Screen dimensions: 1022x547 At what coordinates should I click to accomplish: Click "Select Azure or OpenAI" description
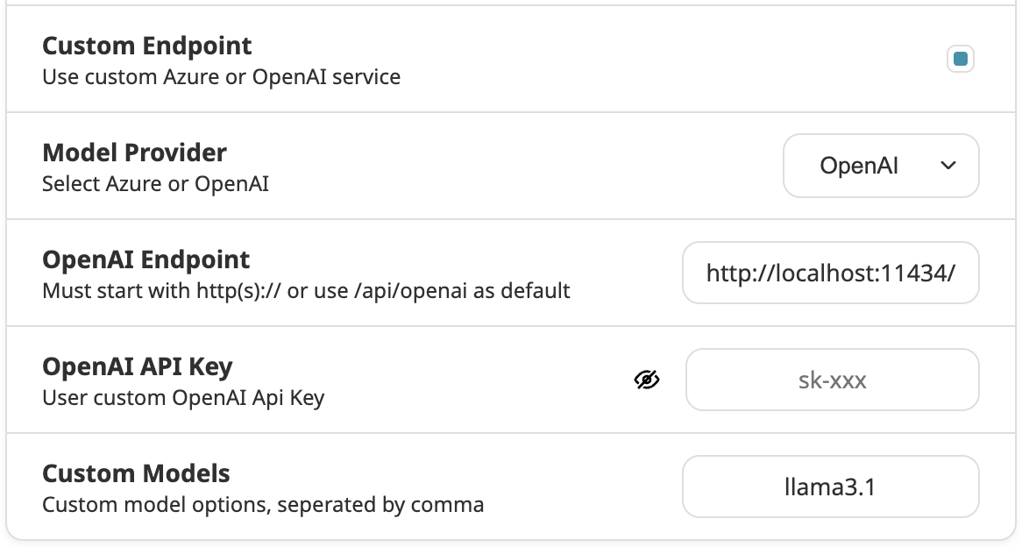(x=155, y=184)
